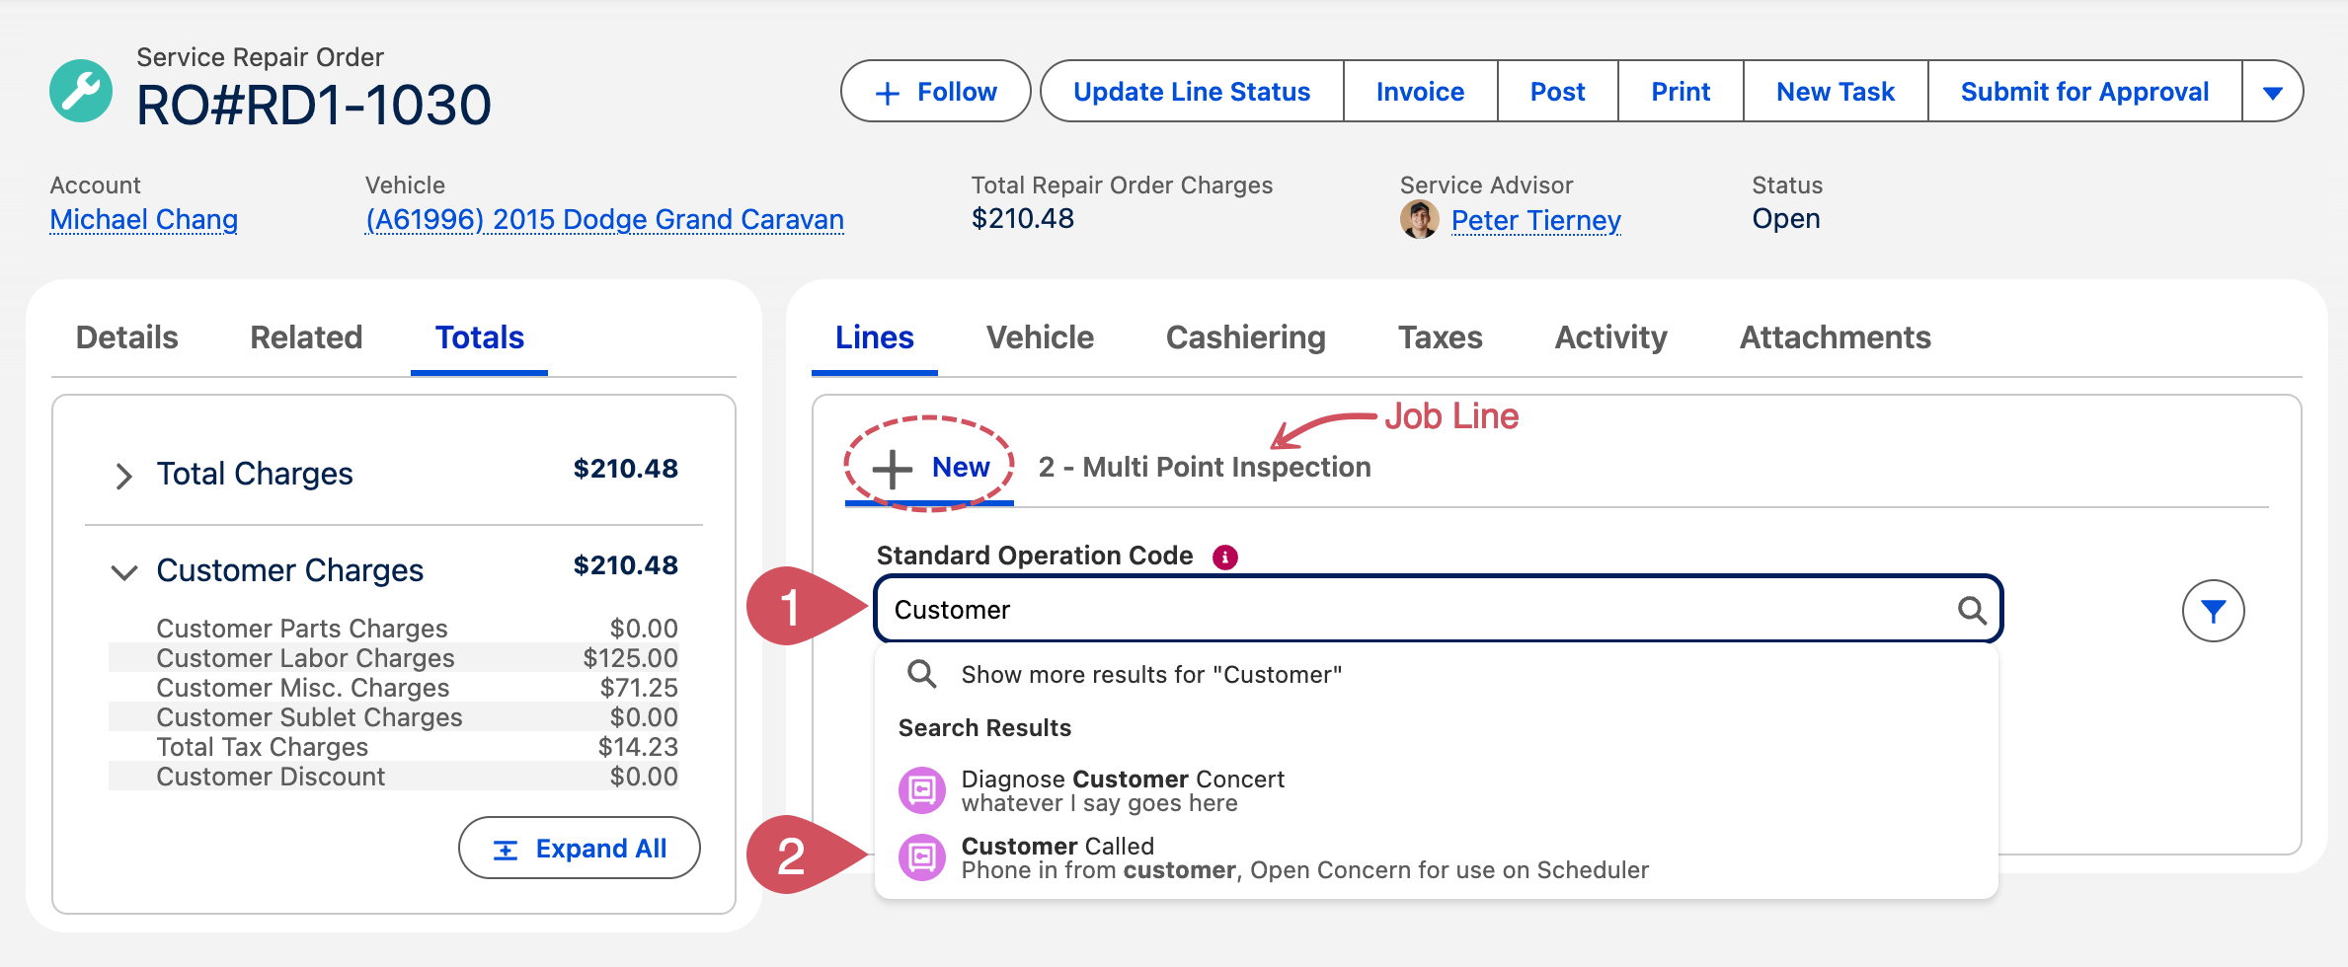Click the Service Repair Order wrench icon
This screenshot has height=967, width=2348.
click(x=81, y=91)
